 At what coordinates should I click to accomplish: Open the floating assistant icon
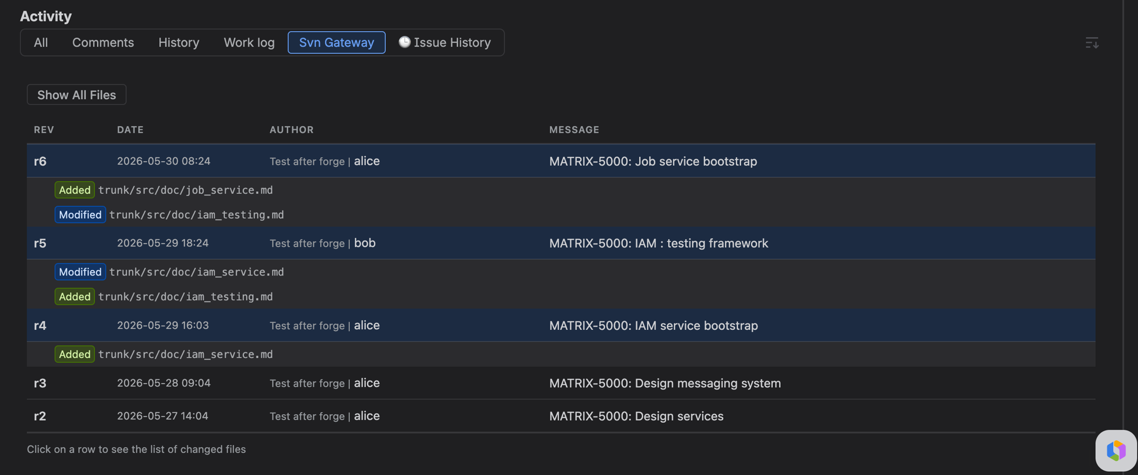[x=1116, y=450]
